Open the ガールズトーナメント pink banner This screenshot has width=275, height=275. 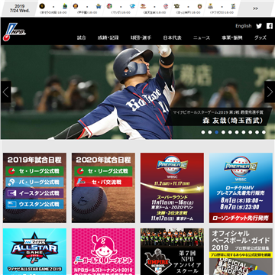103,251
